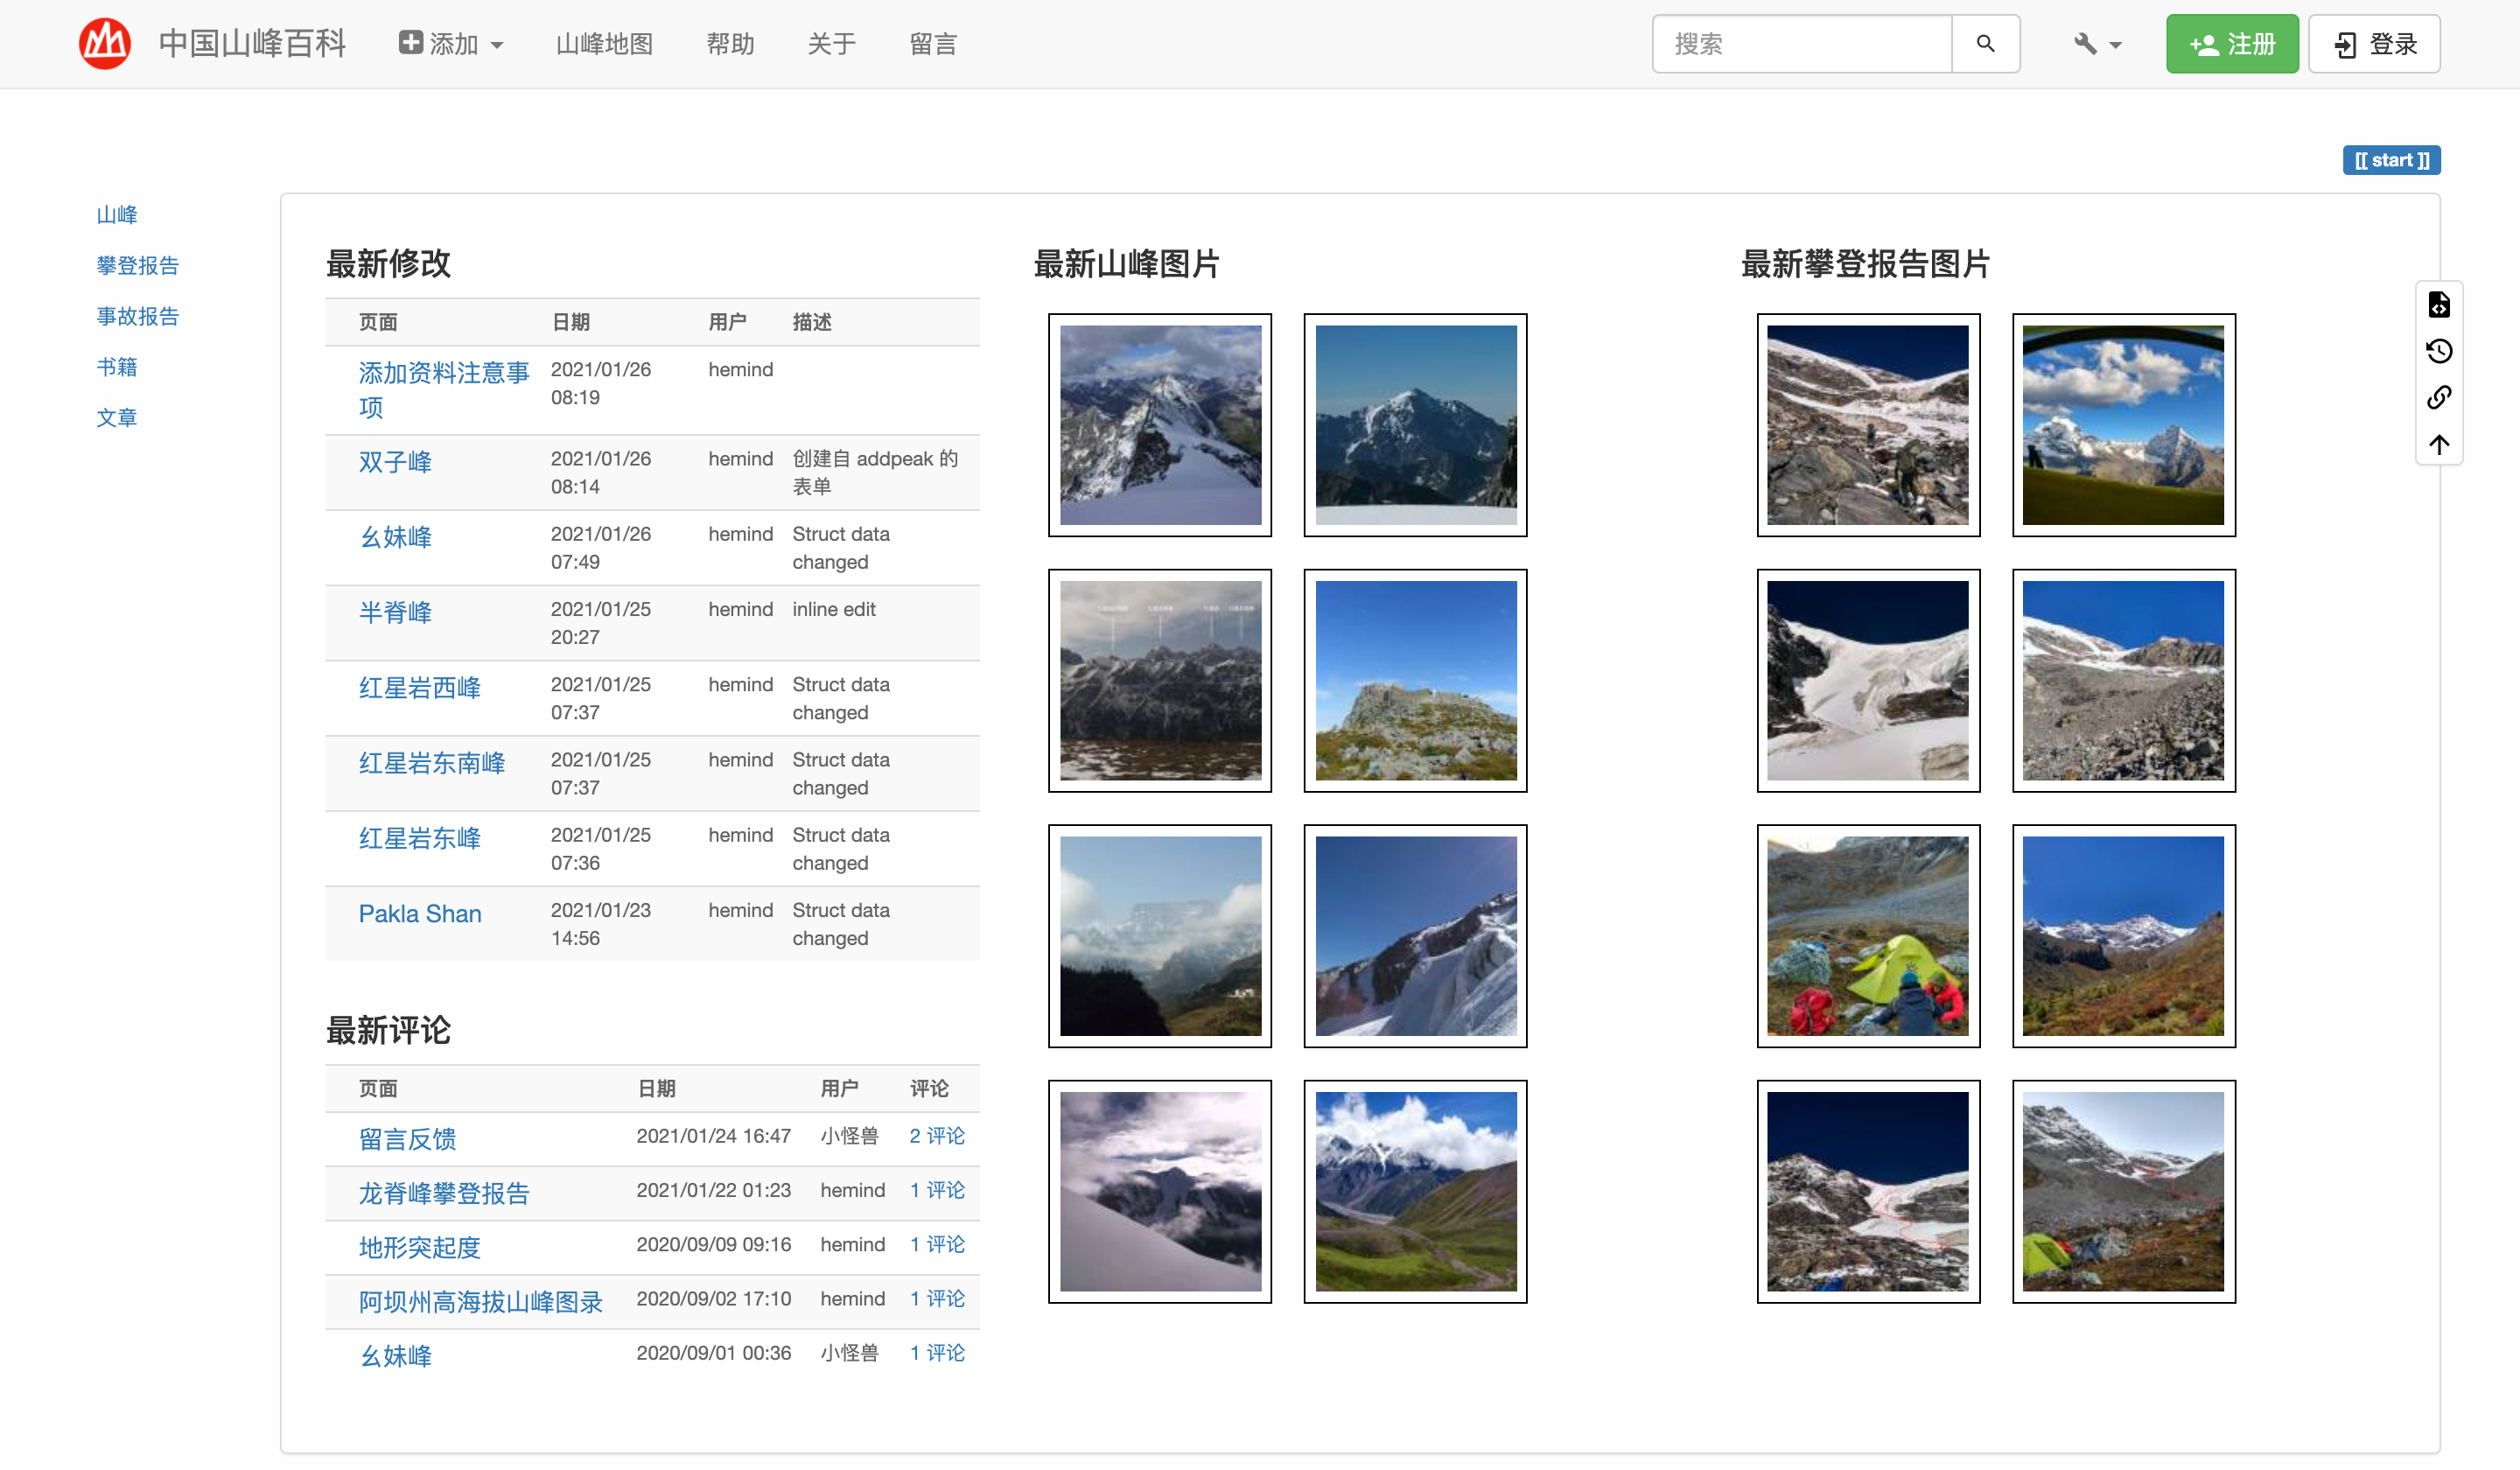The image size is (2520, 1470).
Task: Open the 龙脊峰攀登报告 link
Action: point(444,1193)
